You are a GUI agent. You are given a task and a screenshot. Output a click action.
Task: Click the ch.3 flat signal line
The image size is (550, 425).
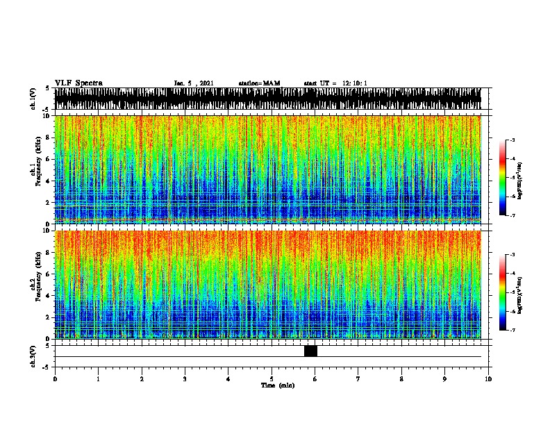[x=268, y=357]
